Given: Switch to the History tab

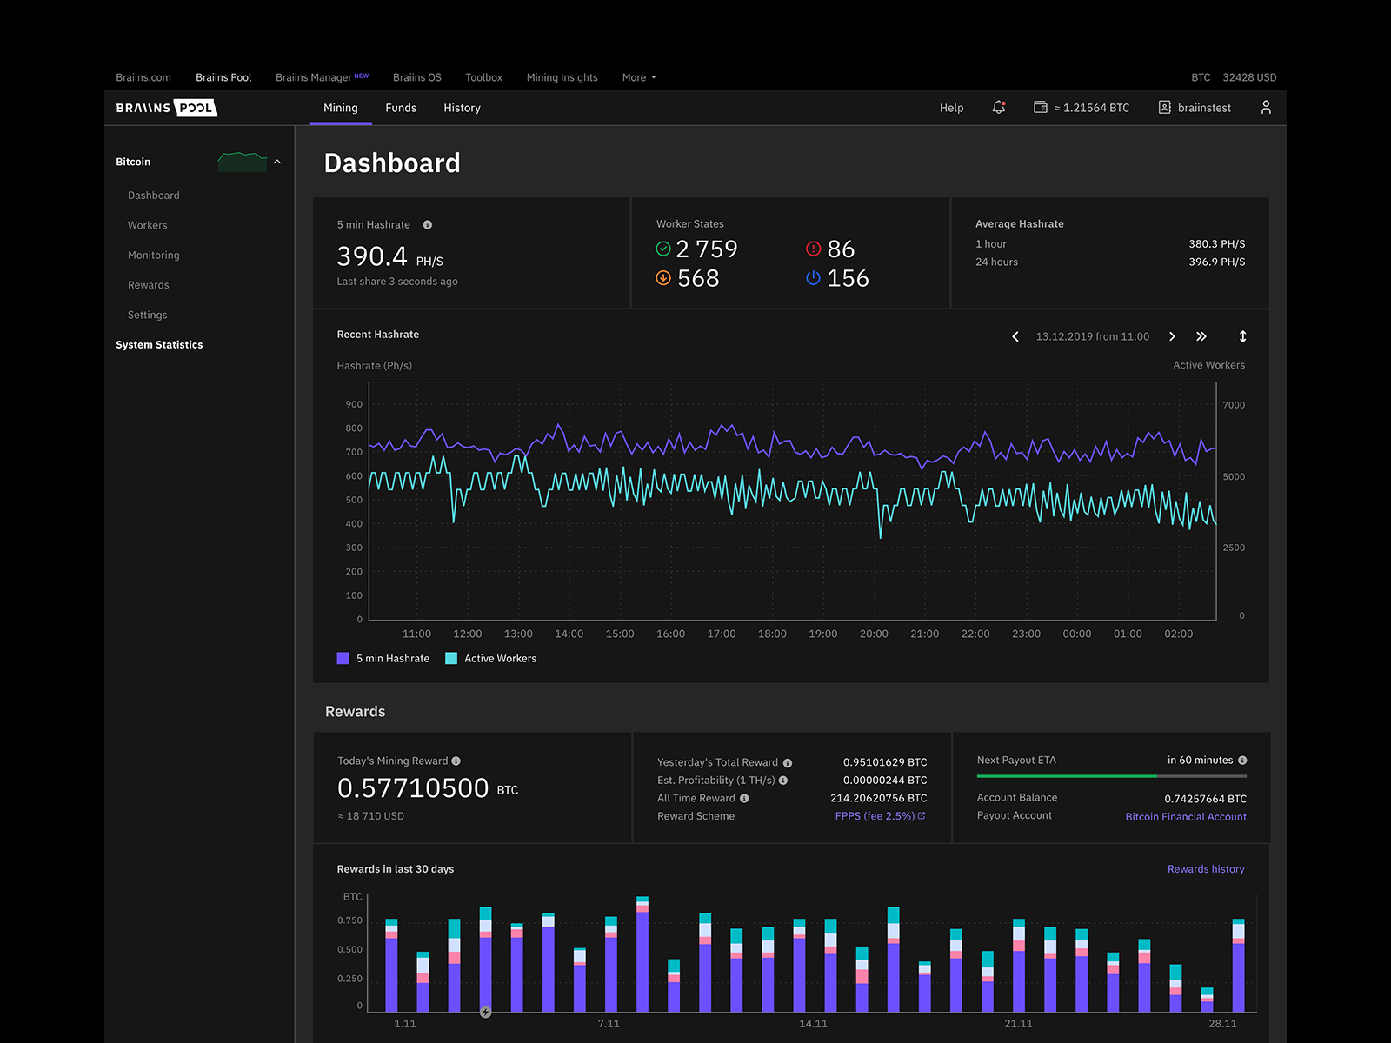Looking at the screenshot, I should (x=462, y=108).
